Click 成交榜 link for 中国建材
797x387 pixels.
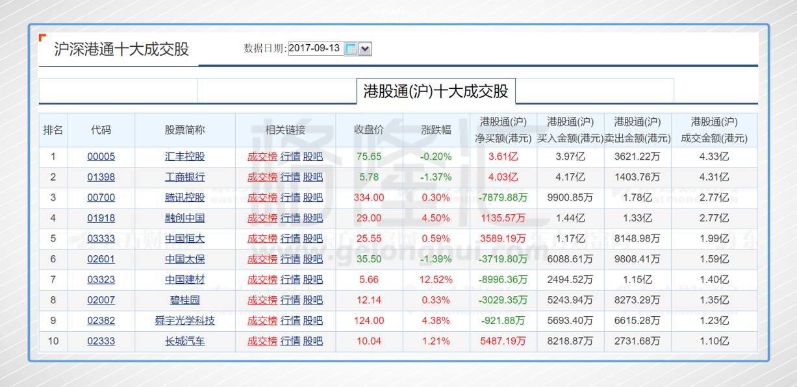click(x=262, y=280)
